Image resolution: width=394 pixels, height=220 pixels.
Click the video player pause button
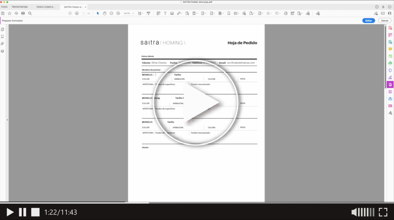(23, 212)
